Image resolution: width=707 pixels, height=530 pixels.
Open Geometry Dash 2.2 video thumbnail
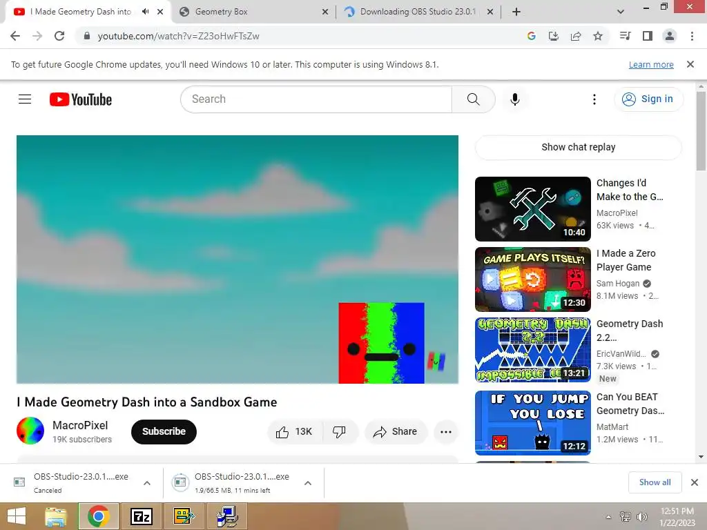[532, 350]
